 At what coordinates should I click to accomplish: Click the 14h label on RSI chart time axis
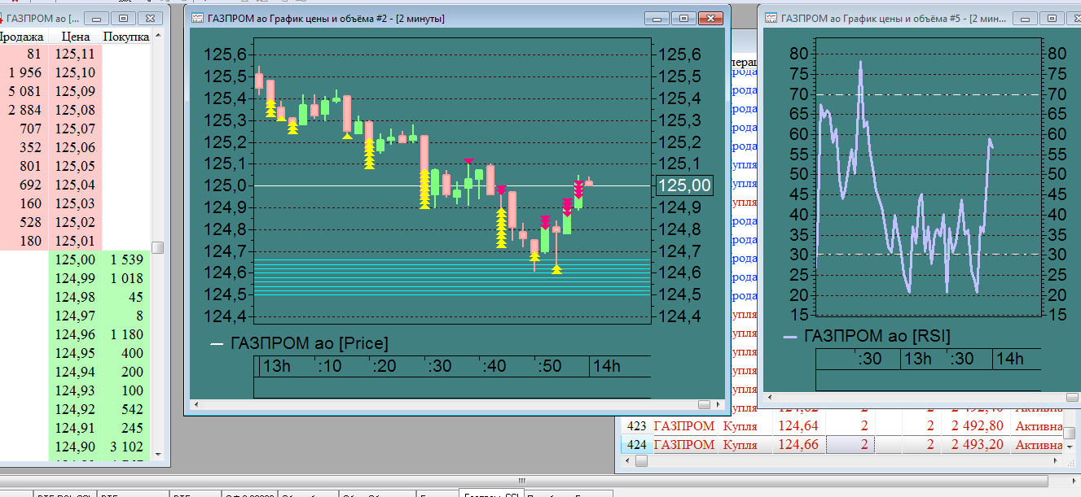tap(1010, 359)
